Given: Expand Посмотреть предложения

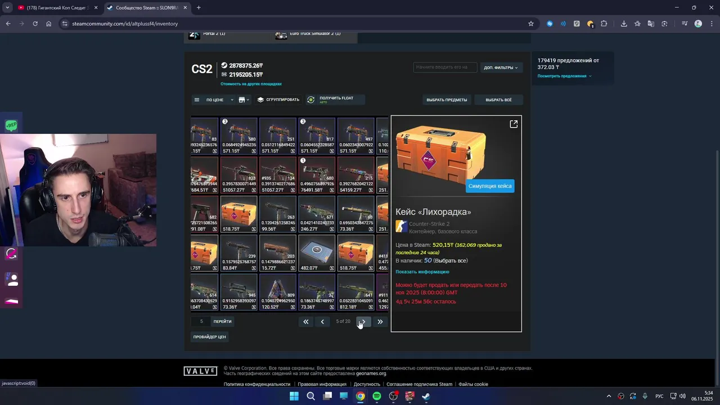Looking at the screenshot, I should 564,76.
